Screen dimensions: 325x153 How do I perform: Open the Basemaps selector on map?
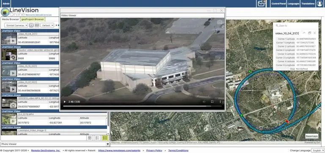pos(311,136)
